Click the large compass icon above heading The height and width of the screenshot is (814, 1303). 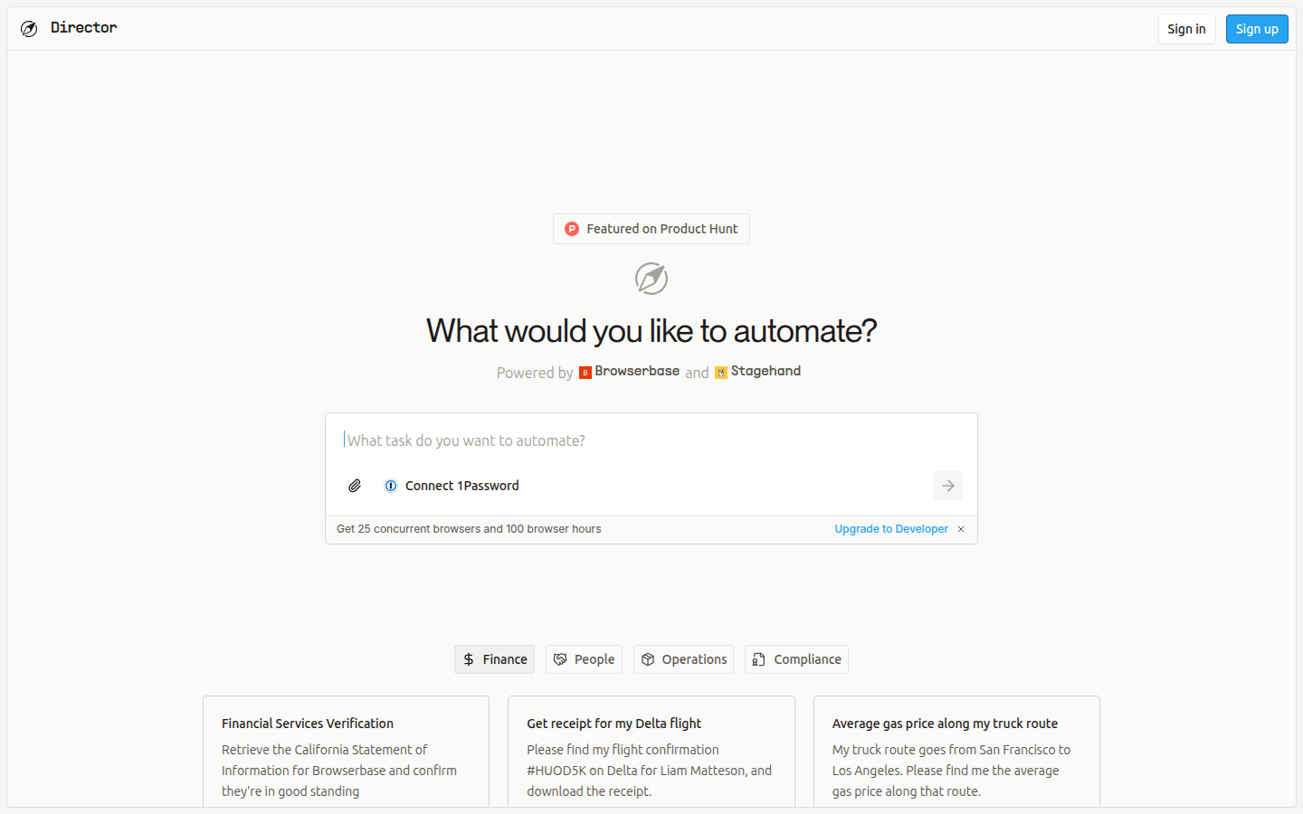coord(651,279)
